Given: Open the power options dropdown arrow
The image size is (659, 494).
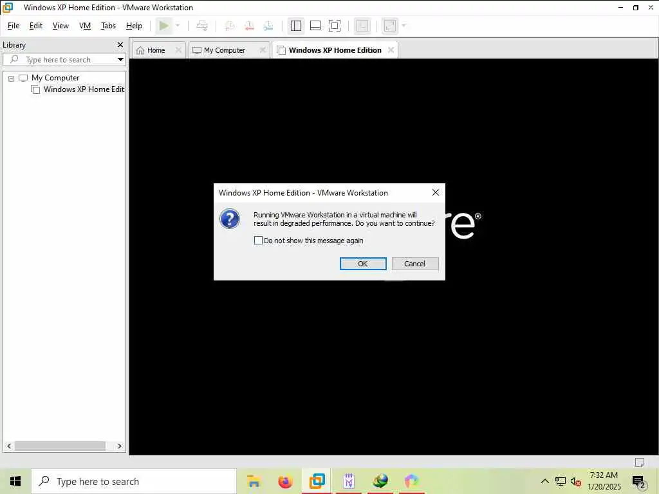Looking at the screenshot, I should (178, 26).
